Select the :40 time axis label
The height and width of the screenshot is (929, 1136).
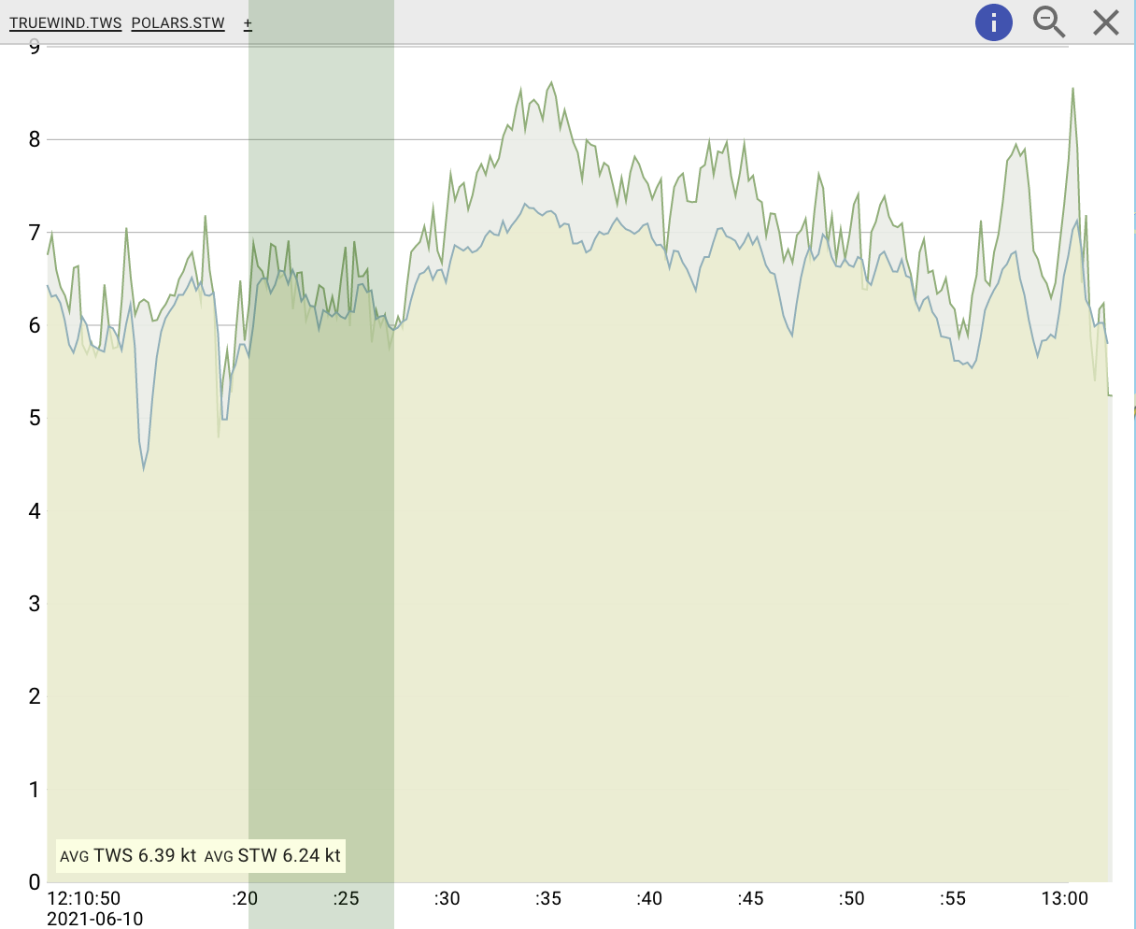[649, 898]
